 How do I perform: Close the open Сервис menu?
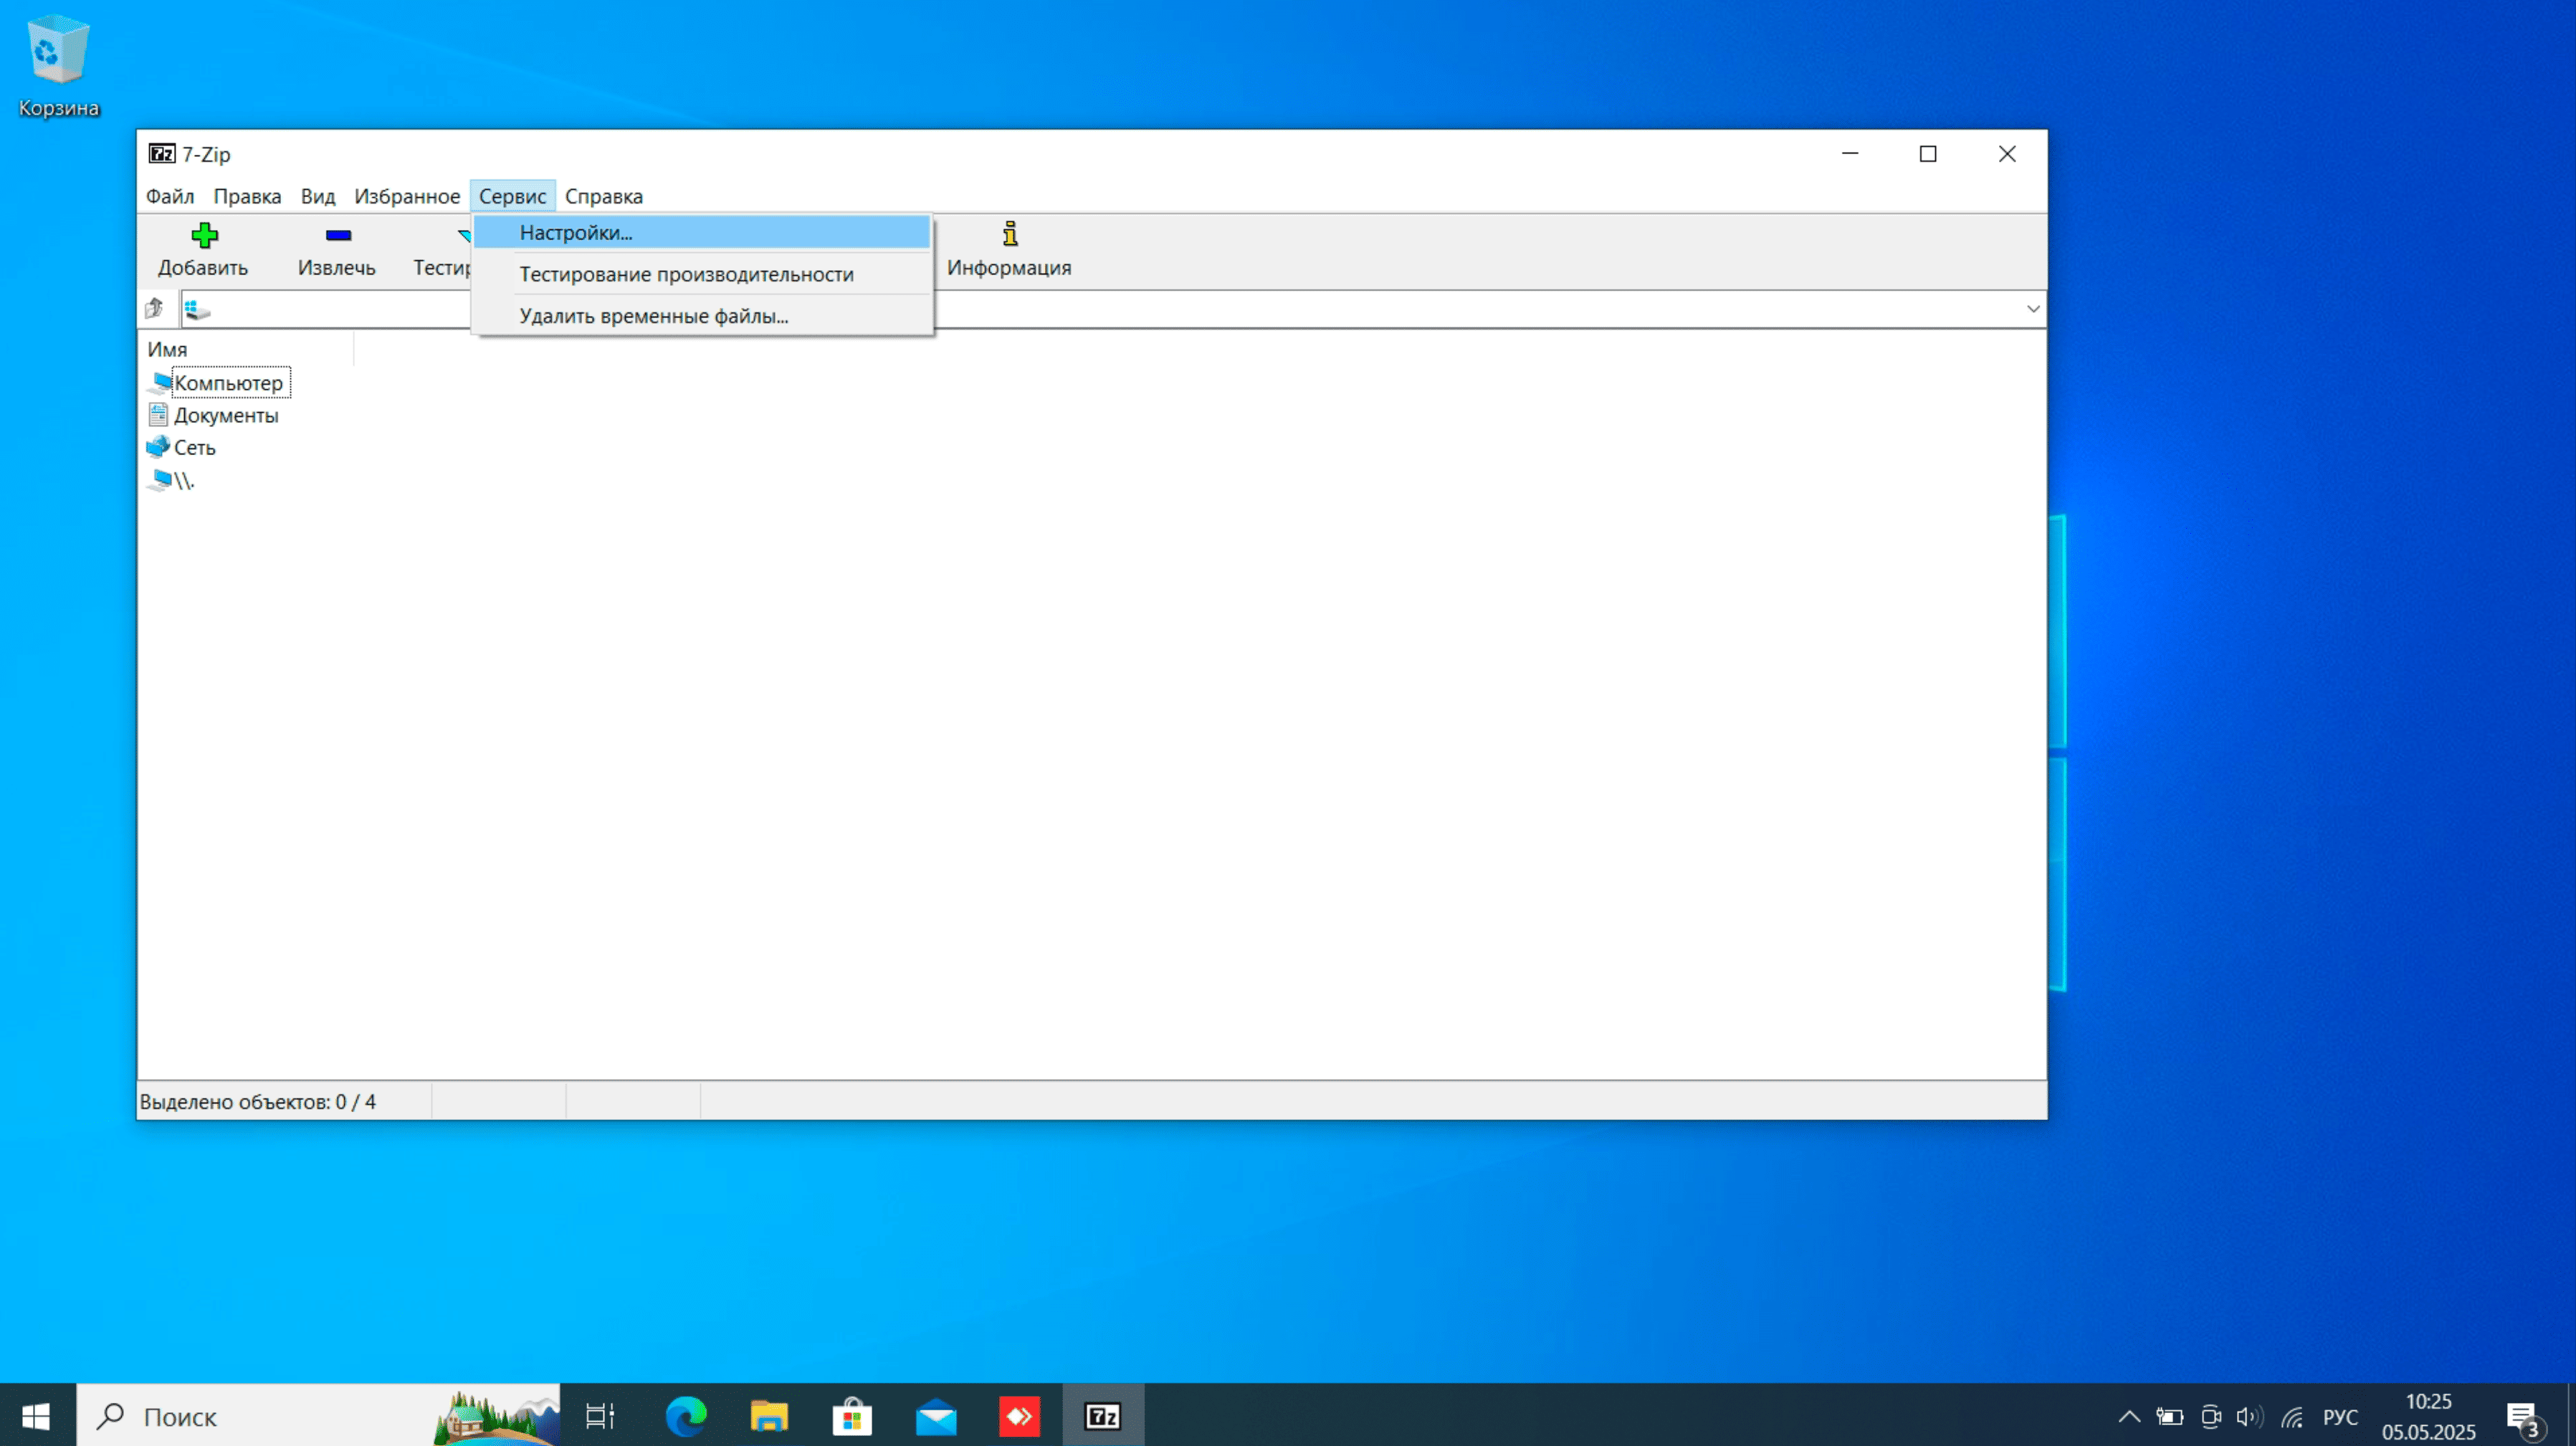pos(512,196)
